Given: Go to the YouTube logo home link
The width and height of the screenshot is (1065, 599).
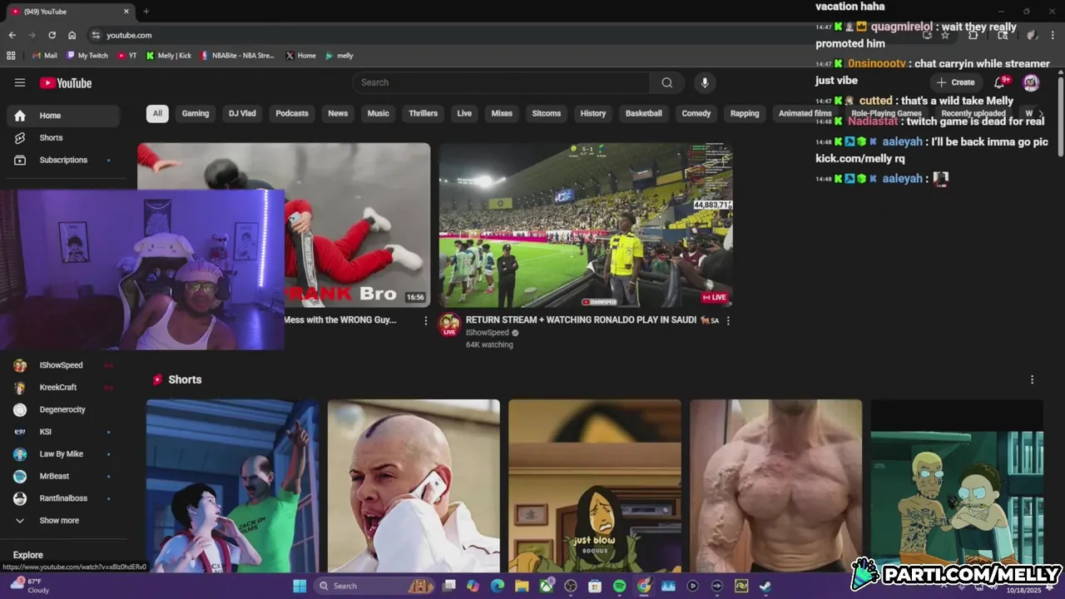Looking at the screenshot, I should click(x=66, y=82).
